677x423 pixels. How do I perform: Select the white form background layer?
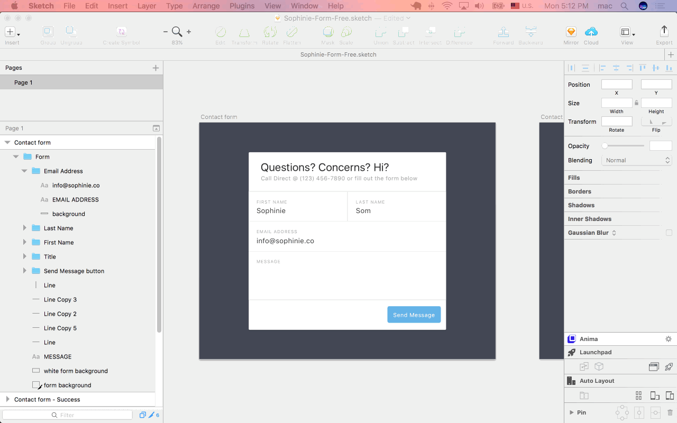coord(76,371)
